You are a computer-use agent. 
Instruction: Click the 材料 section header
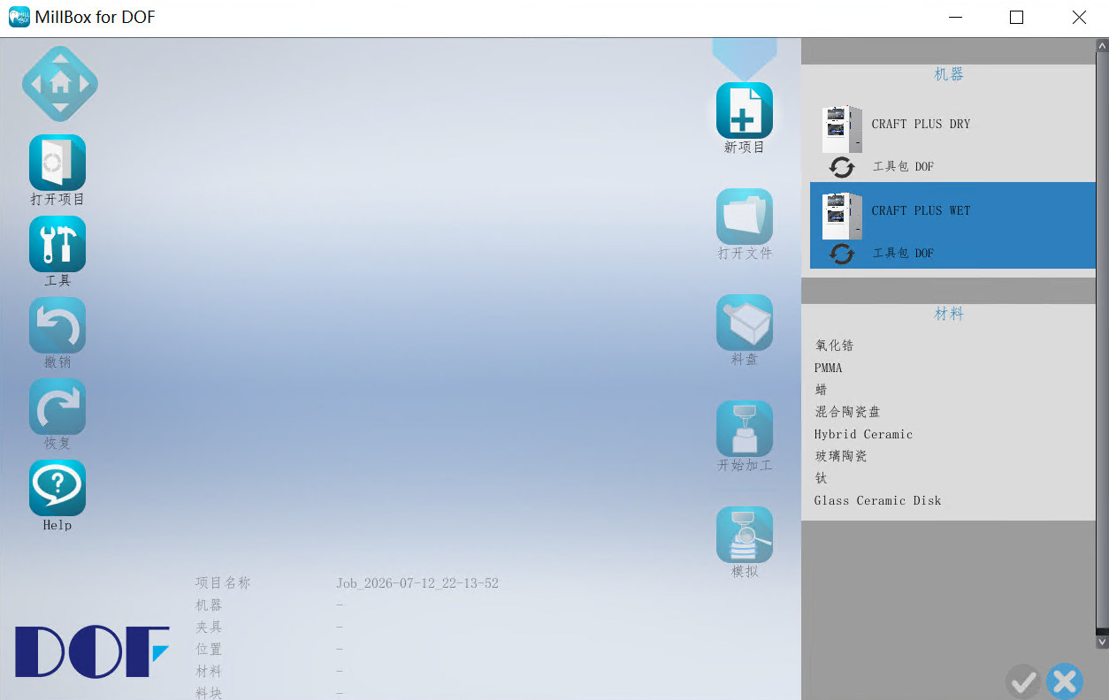(x=949, y=314)
